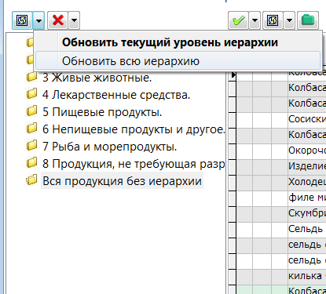
Task: Click 'Сосиски' cell in table
Action: point(307,119)
